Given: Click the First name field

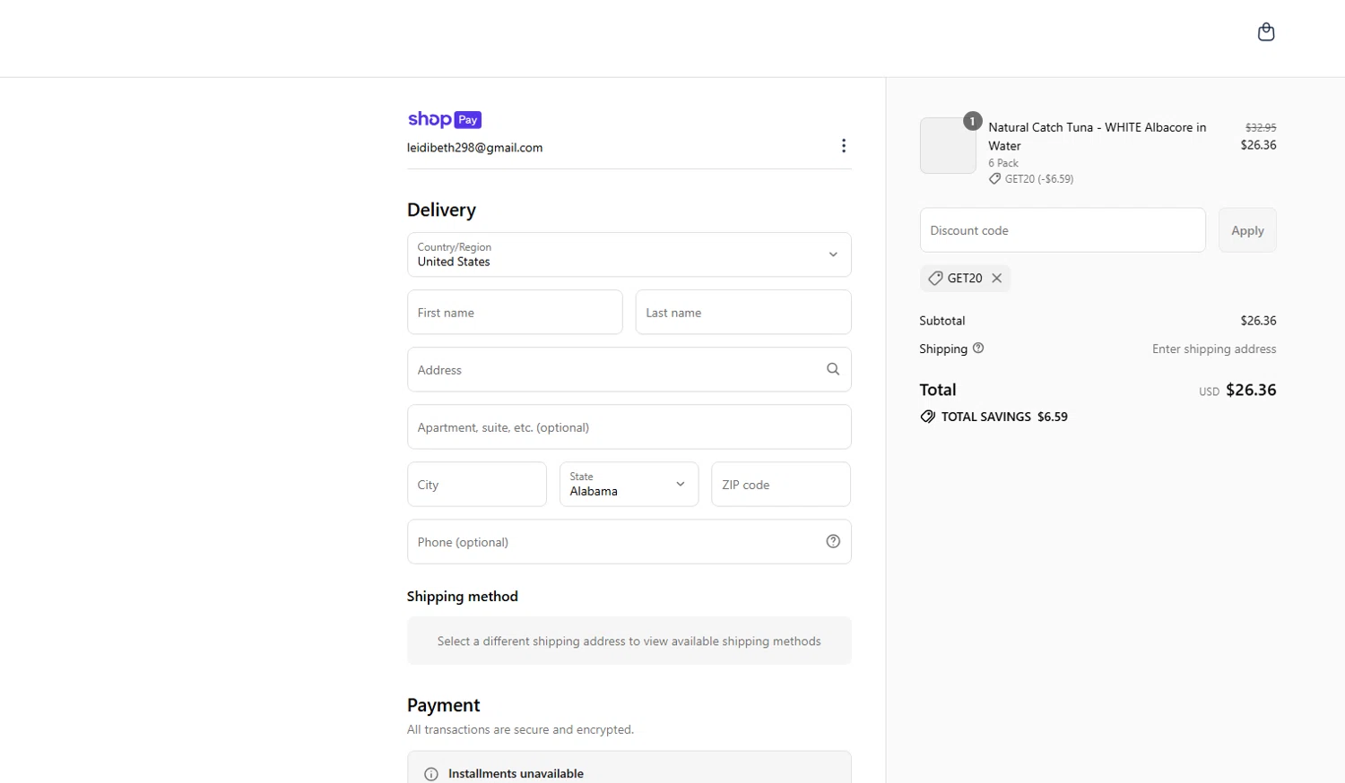Looking at the screenshot, I should pos(515,312).
